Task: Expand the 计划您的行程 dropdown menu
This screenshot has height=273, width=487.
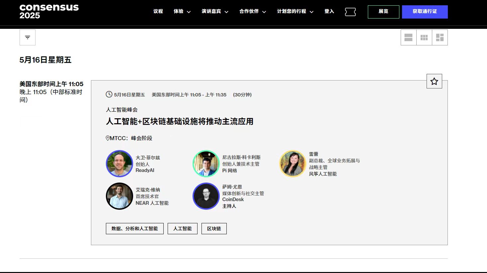Action: pos(295,12)
